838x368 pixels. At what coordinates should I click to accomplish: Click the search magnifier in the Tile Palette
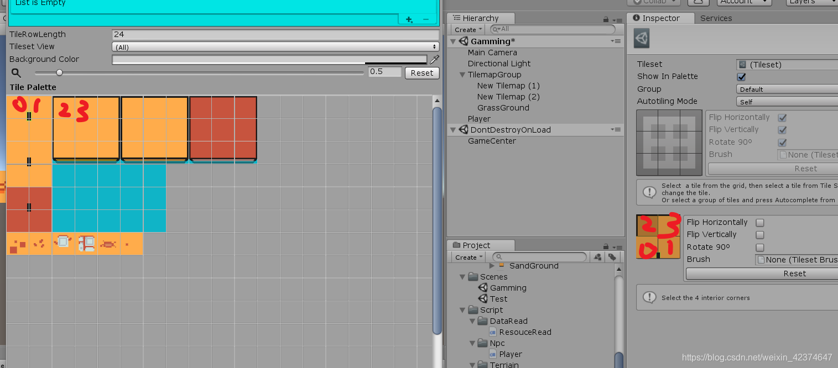point(16,72)
